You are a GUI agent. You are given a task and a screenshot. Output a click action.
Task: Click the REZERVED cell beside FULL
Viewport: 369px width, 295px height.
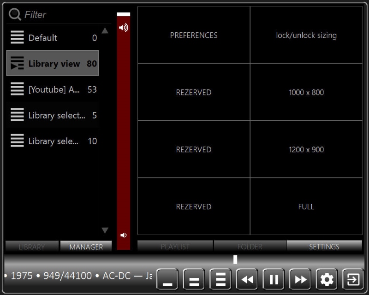[194, 206]
